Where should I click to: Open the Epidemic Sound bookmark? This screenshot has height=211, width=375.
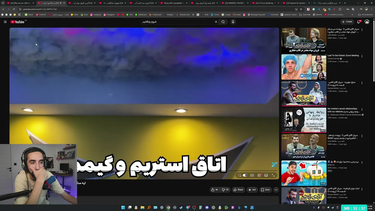tap(289, 15)
